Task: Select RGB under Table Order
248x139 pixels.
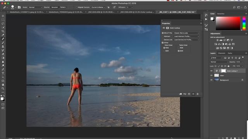Action: 179,48
